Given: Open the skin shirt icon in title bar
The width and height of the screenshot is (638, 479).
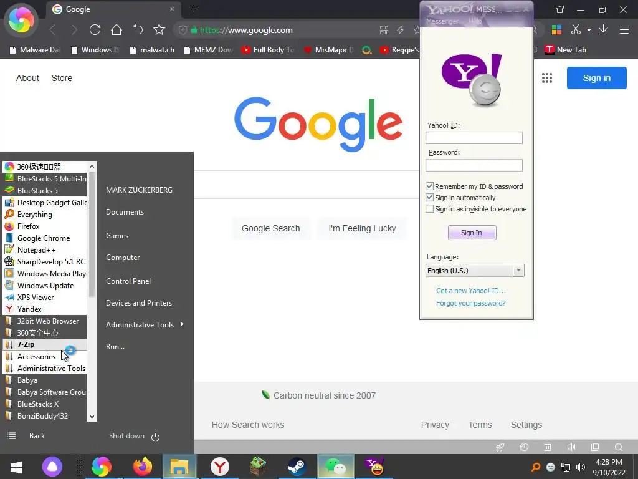Looking at the screenshot, I should [x=560, y=9].
